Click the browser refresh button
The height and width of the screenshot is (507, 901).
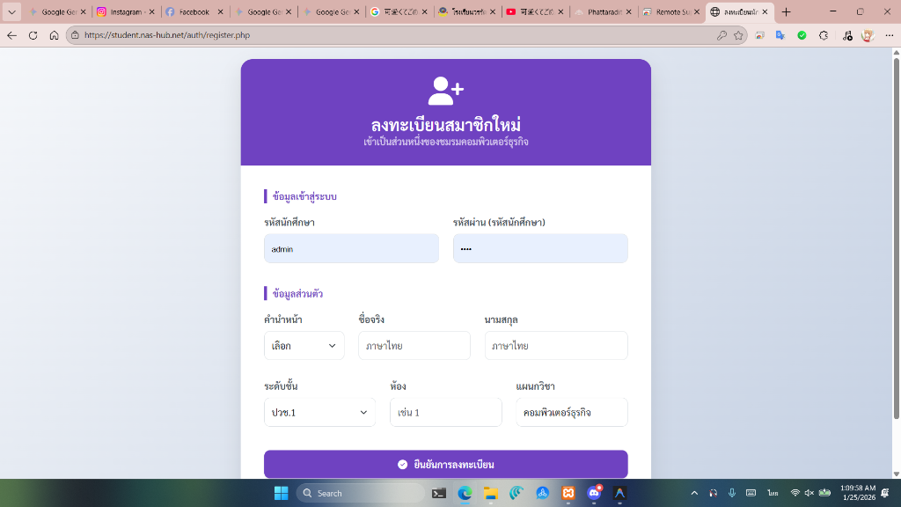pos(33,35)
